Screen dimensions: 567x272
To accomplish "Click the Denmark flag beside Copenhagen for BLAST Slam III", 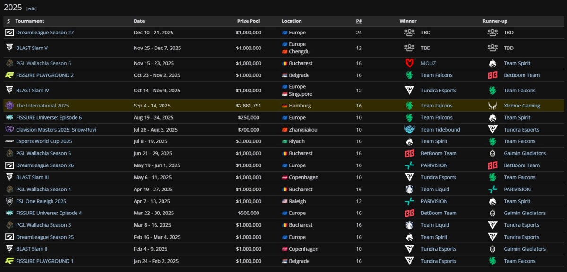I will 284,177.
